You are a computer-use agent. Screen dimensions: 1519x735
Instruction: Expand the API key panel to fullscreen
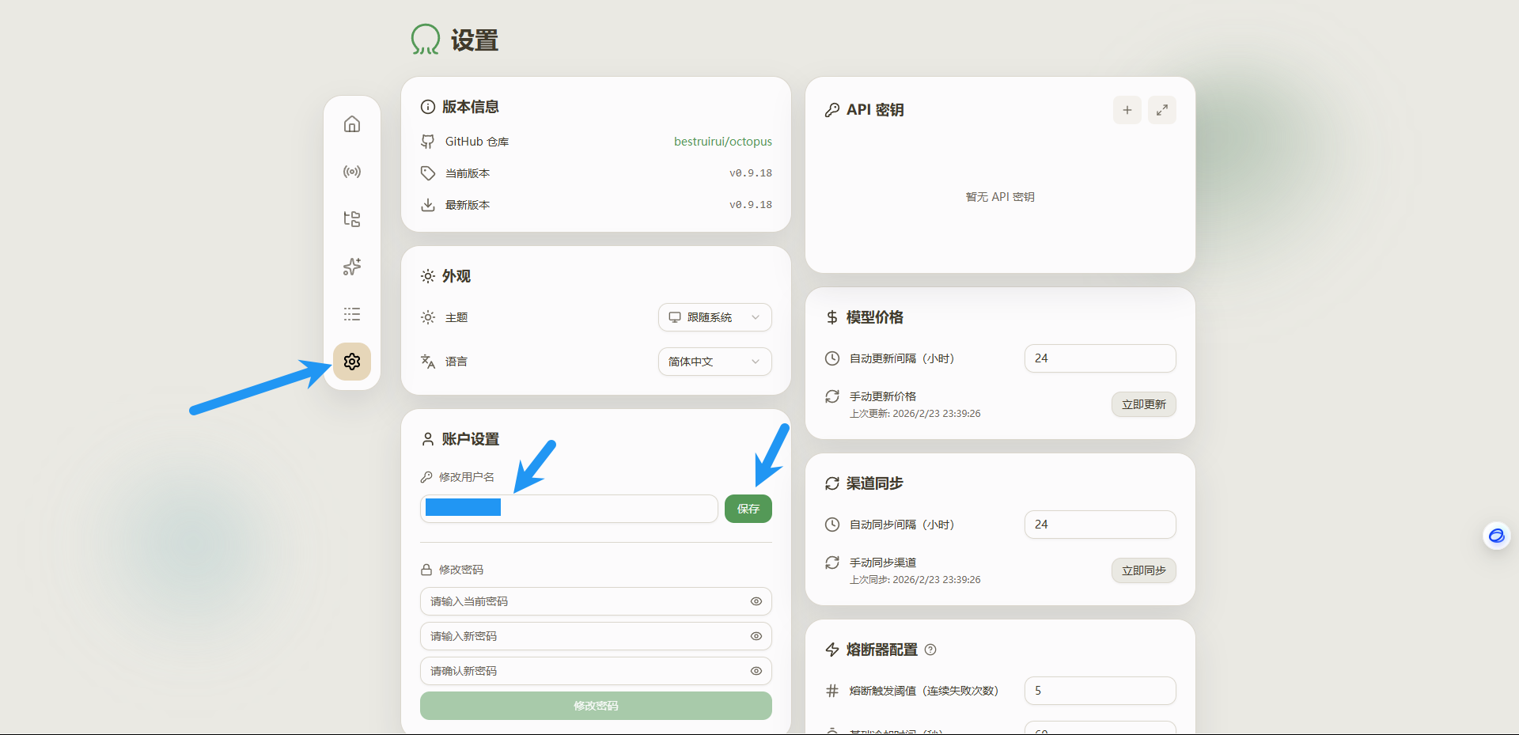1161,110
